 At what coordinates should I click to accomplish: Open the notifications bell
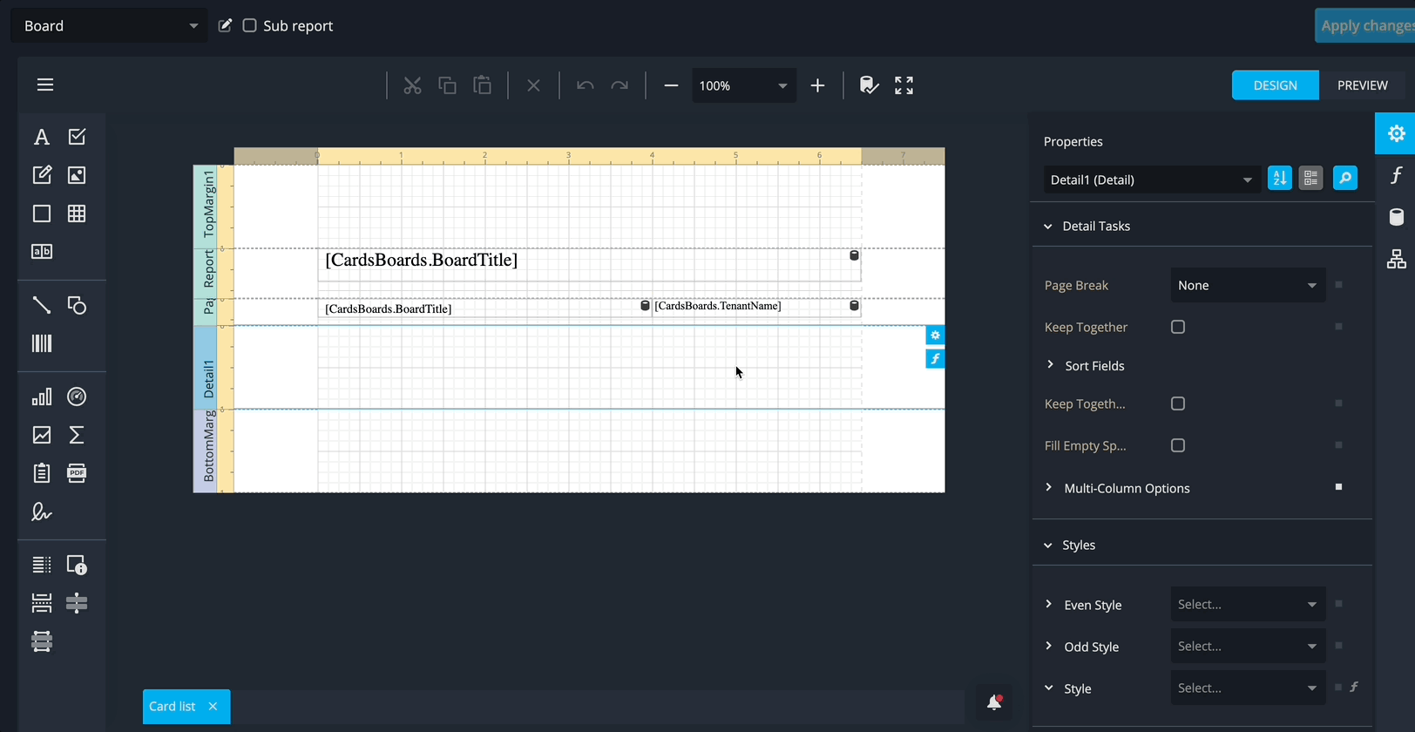click(x=994, y=702)
